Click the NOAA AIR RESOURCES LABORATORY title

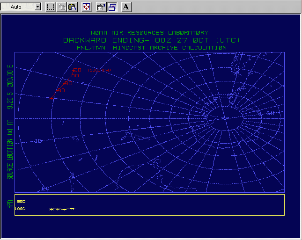149,33
